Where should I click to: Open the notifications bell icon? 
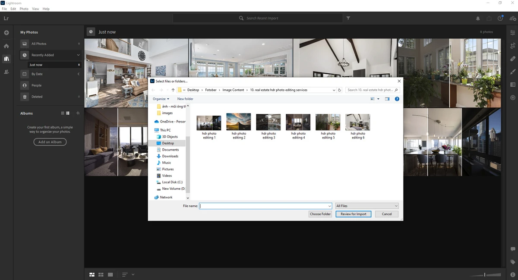coord(478,19)
